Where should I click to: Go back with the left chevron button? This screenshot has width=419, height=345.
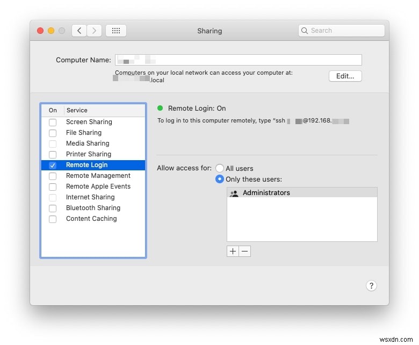[79, 31]
